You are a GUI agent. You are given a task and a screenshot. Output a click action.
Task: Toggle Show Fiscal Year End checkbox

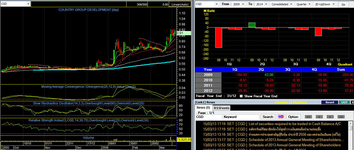241,96
